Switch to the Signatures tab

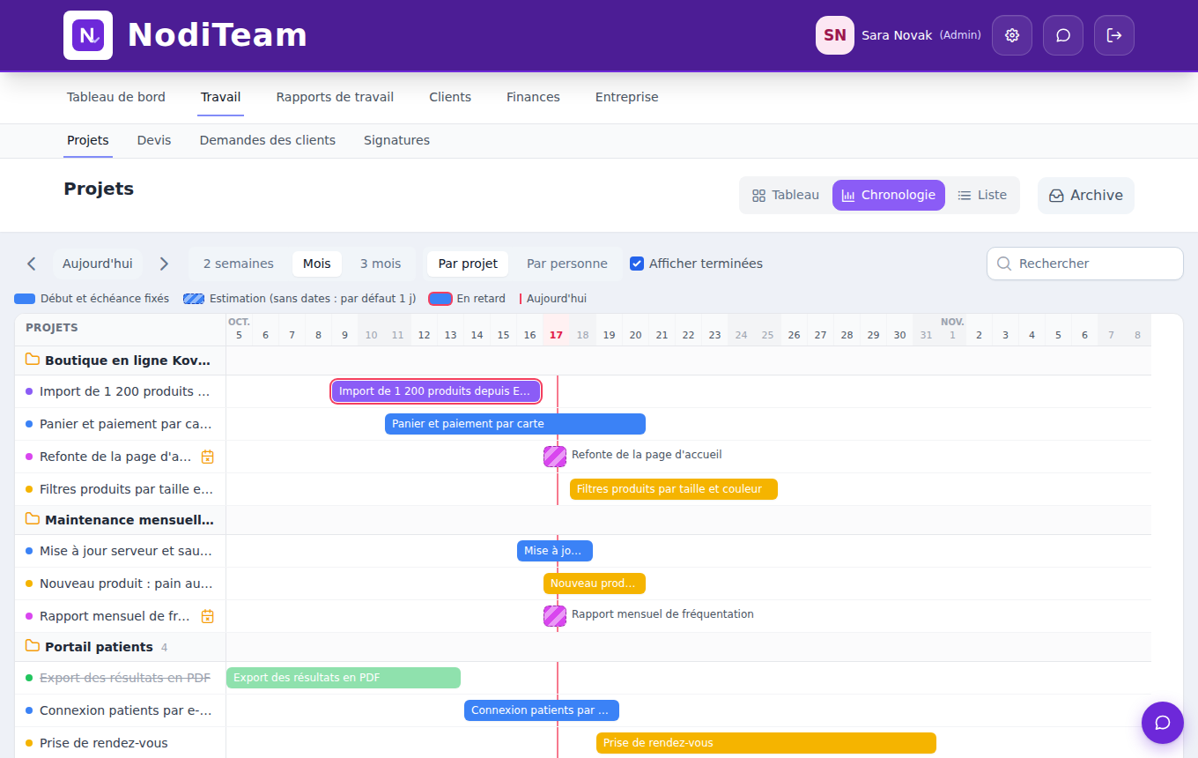[396, 140]
